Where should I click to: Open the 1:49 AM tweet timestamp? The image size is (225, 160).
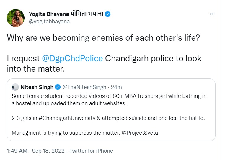click(x=17, y=151)
